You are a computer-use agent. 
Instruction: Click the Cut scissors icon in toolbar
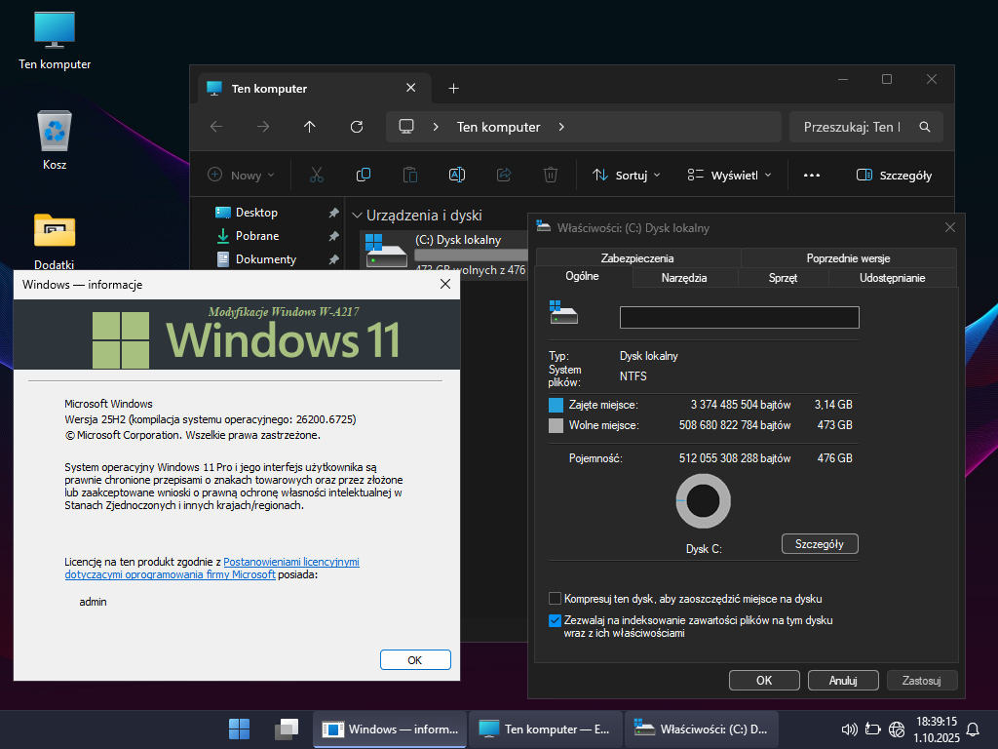(316, 176)
